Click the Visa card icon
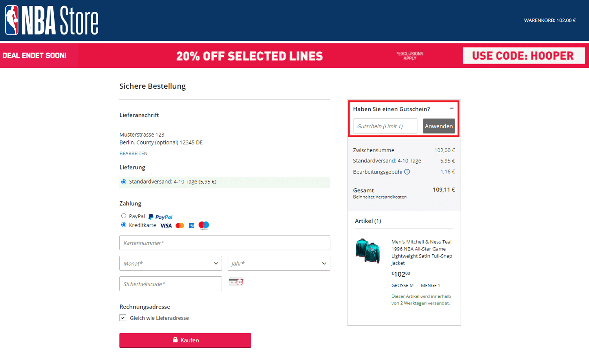 pyautogui.click(x=166, y=225)
